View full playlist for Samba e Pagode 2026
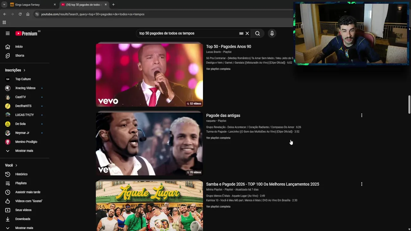Image resolution: width=411 pixels, height=231 pixels. pos(218,207)
